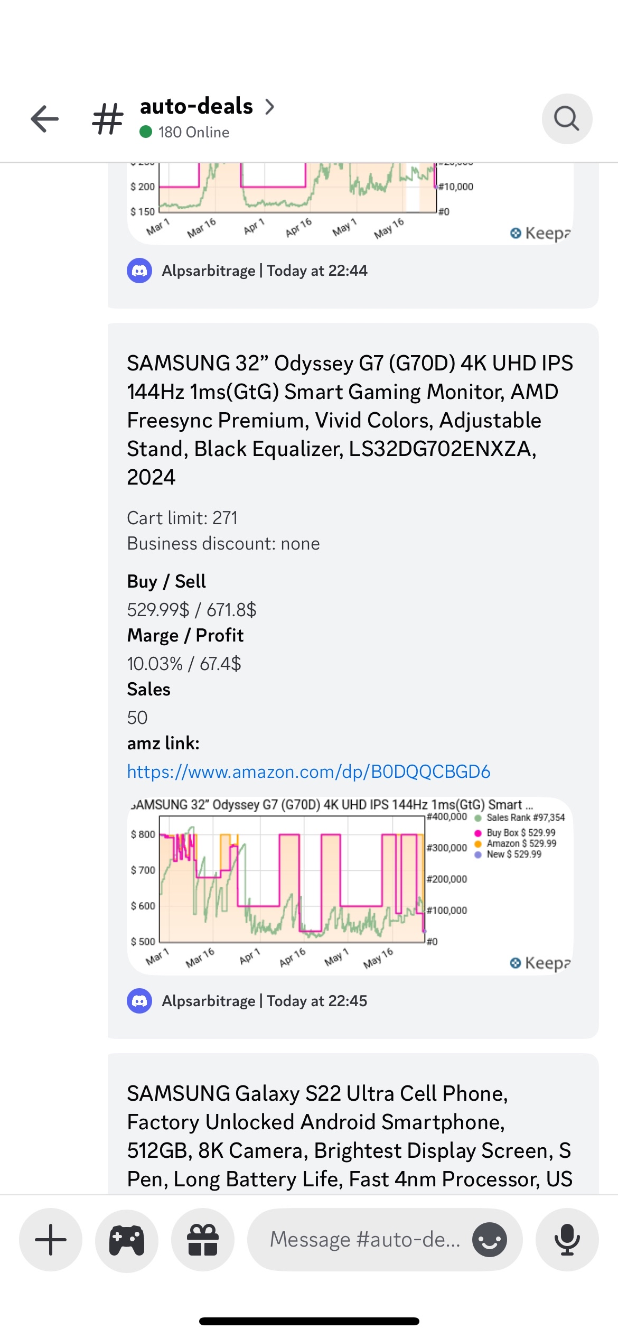
Task: Tap the iOS home indicator bar
Action: 309,1321
